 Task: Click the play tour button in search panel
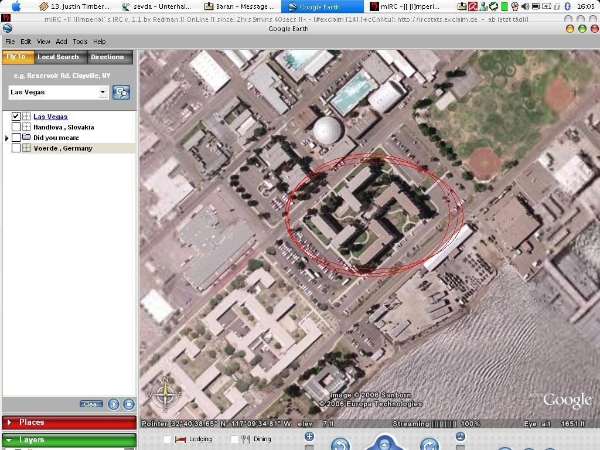[x=114, y=404]
